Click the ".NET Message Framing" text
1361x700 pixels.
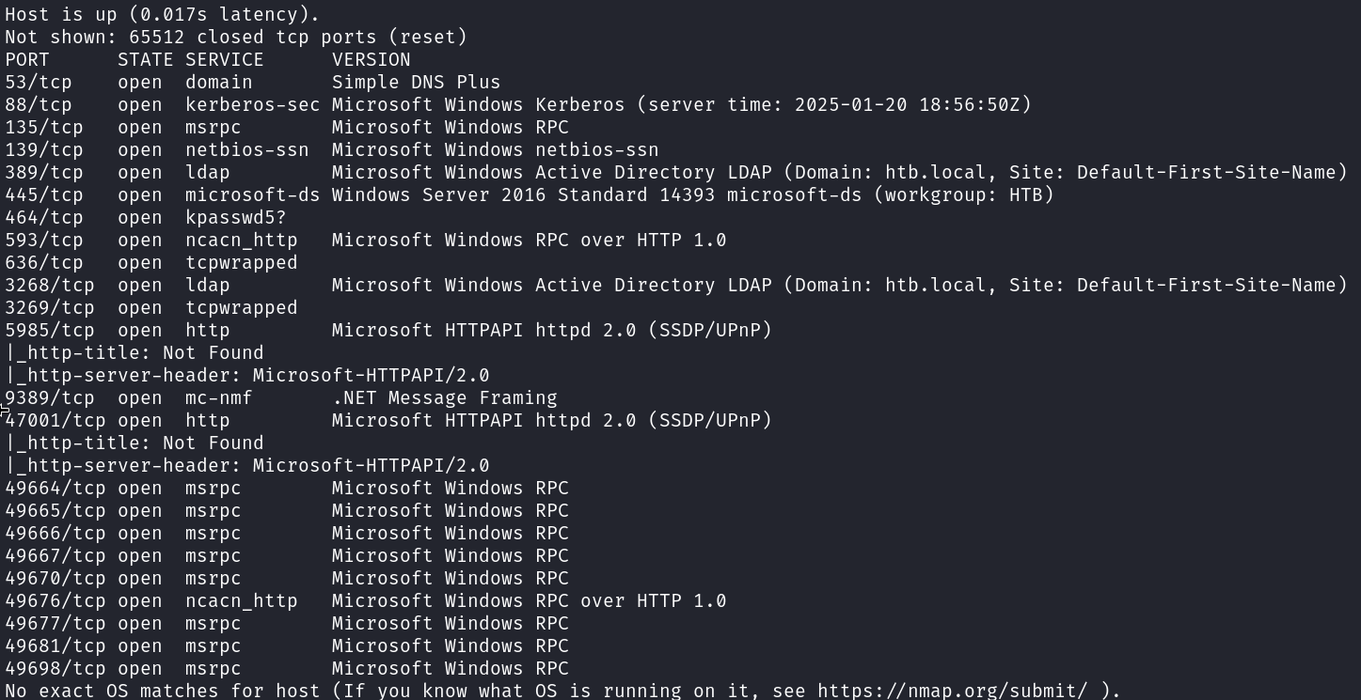pyautogui.click(x=444, y=398)
